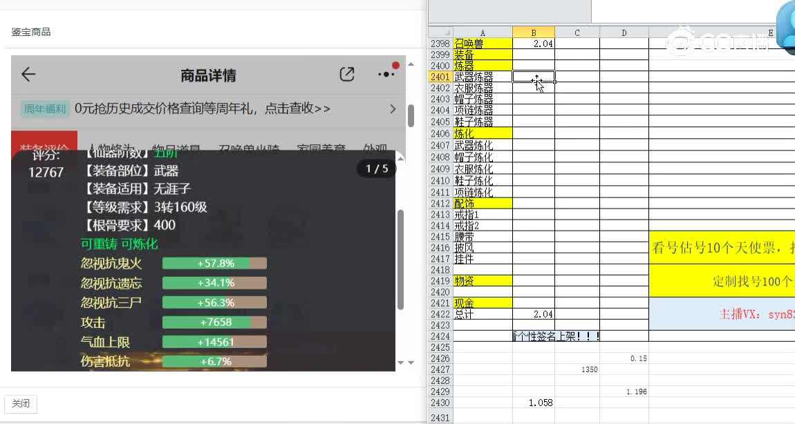Select the yellow 现金 cell in row 2421

click(x=482, y=303)
